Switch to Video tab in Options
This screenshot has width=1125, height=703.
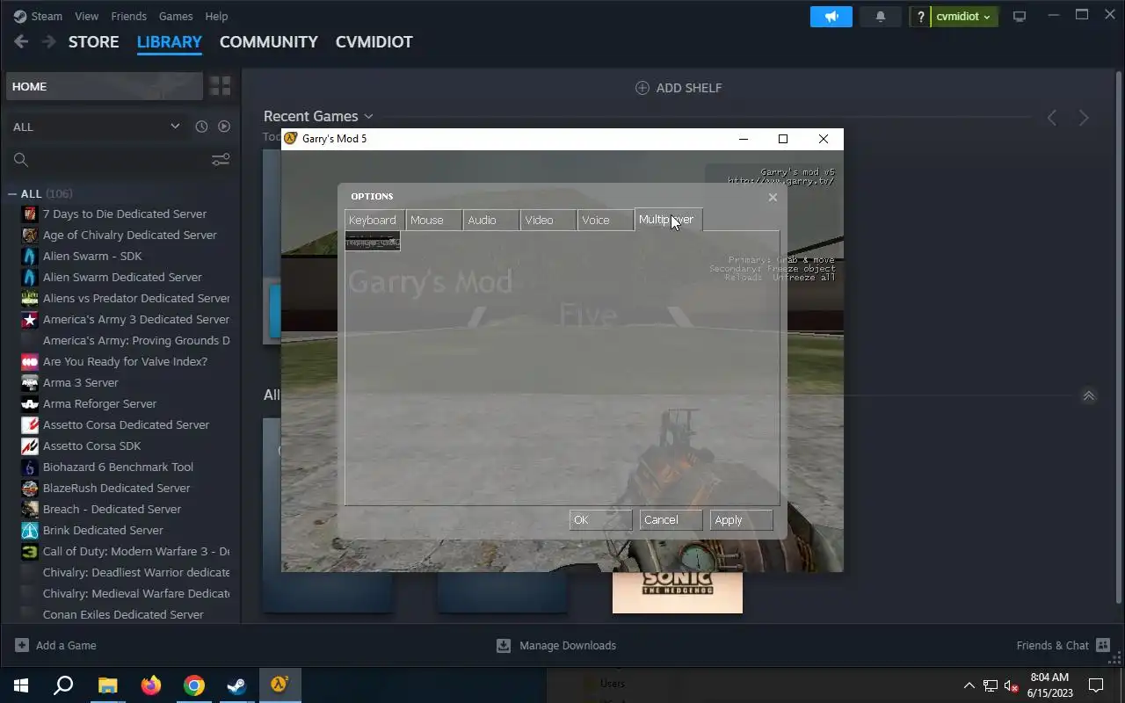pos(548,220)
